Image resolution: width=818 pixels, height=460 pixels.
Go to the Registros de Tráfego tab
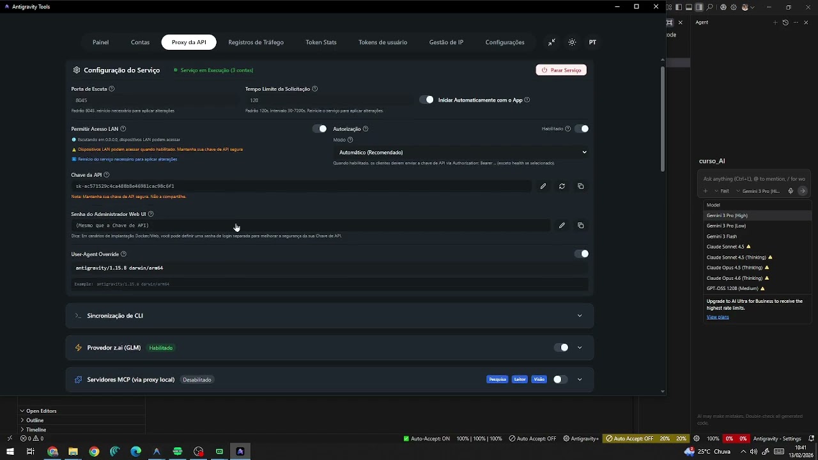pyautogui.click(x=256, y=42)
